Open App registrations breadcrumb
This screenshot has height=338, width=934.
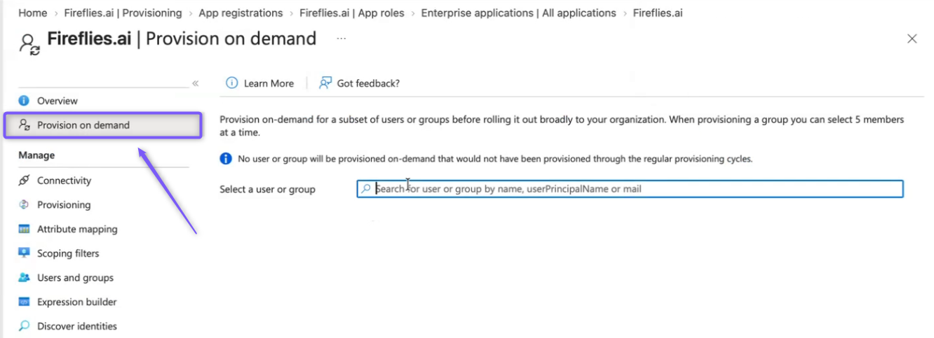coord(241,13)
